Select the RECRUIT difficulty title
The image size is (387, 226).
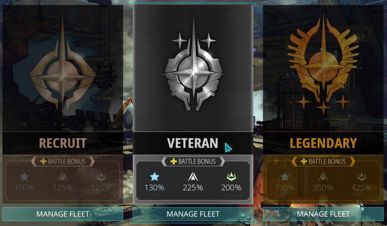[x=63, y=143]
